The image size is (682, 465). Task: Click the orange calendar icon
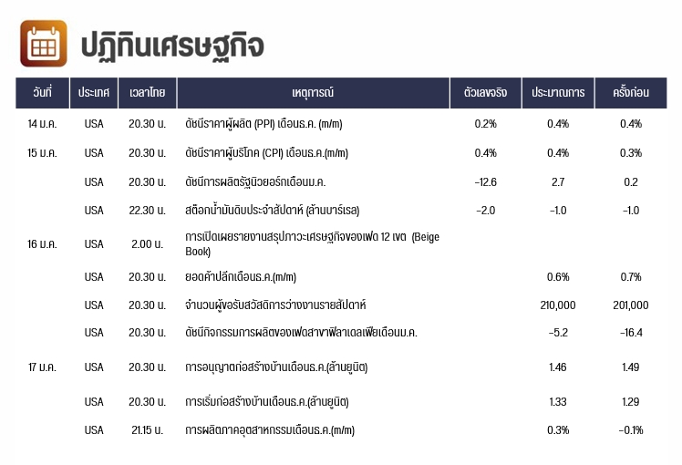tap(44, 44)
